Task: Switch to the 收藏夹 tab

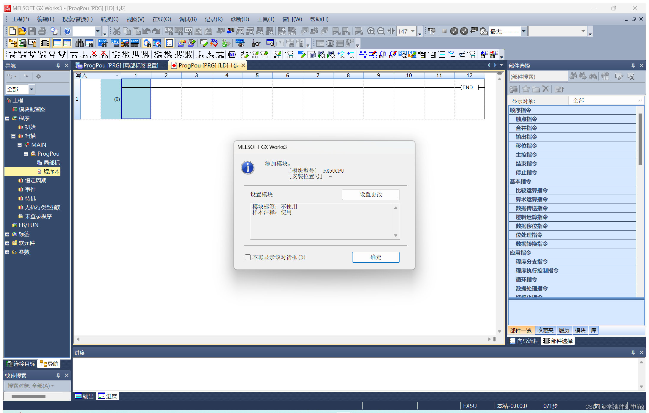Action: click(x=545, y=330)
